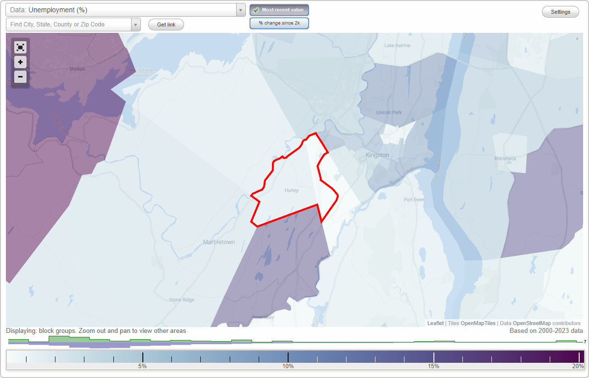Select the fit-to-extent icon above zoom controls
This screenshot has height=378, width=589.
coord(20,47)
